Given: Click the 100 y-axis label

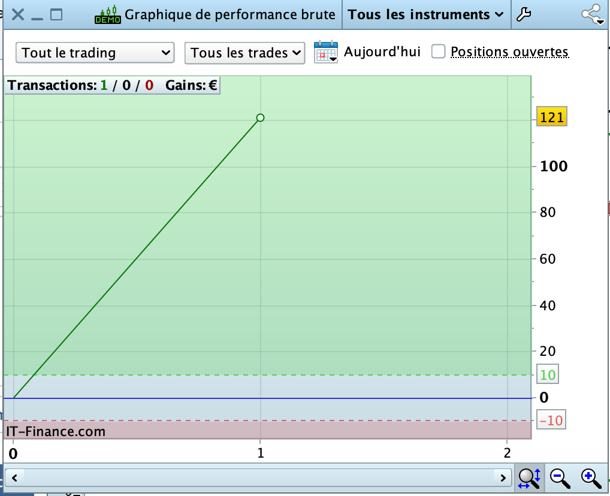Looking at the screenshot, I should [x=554, y=167].
